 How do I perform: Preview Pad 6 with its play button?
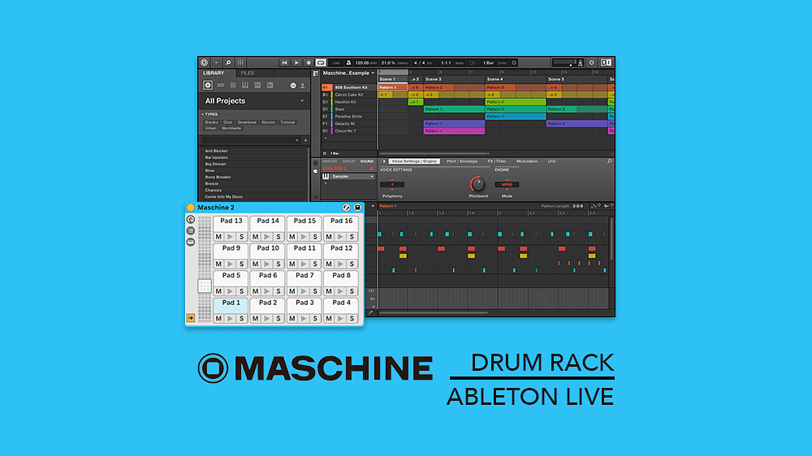[266, 291]
